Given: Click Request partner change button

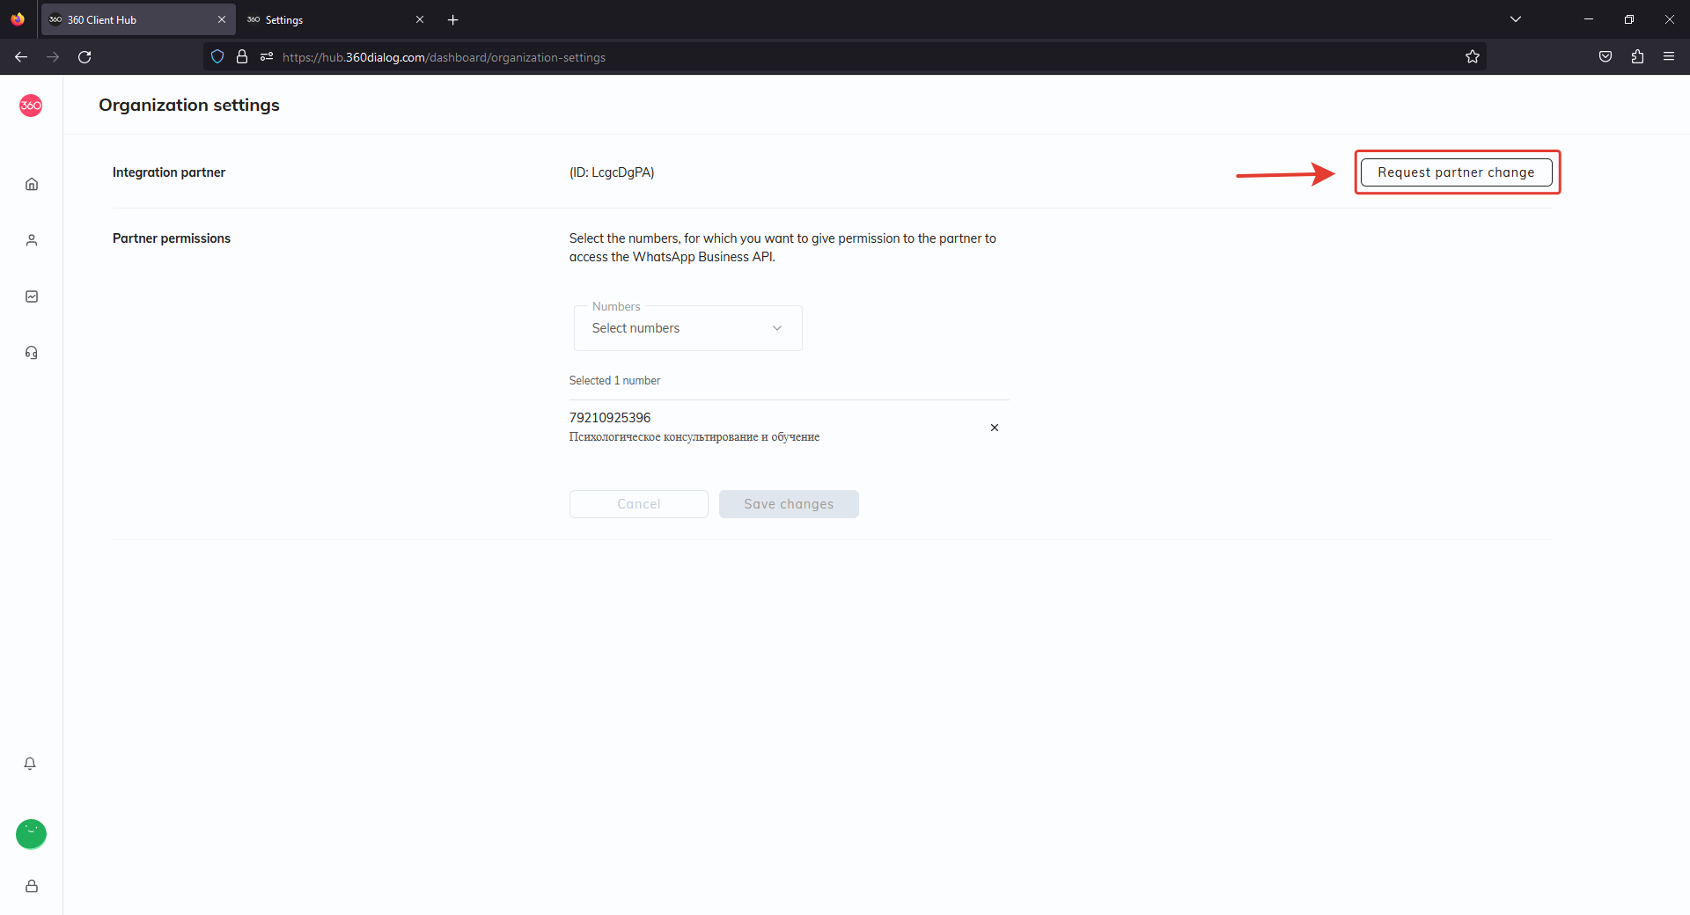Looking at the screenshot, I should tap(1456, 172).
